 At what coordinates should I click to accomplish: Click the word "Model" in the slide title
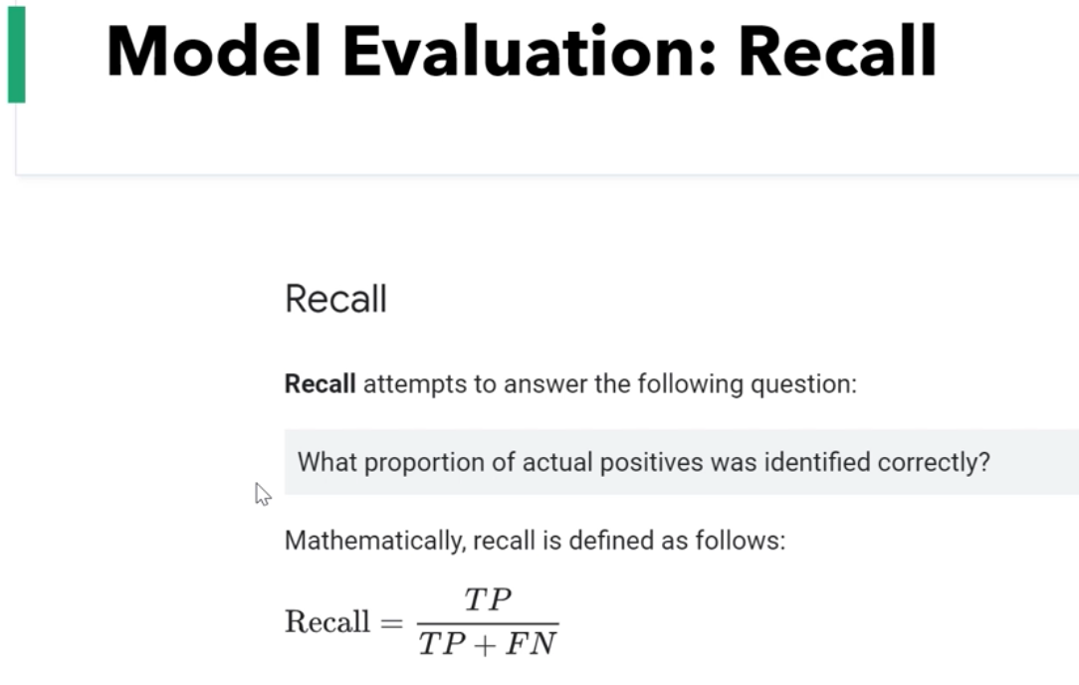click(x=213, y=52)
